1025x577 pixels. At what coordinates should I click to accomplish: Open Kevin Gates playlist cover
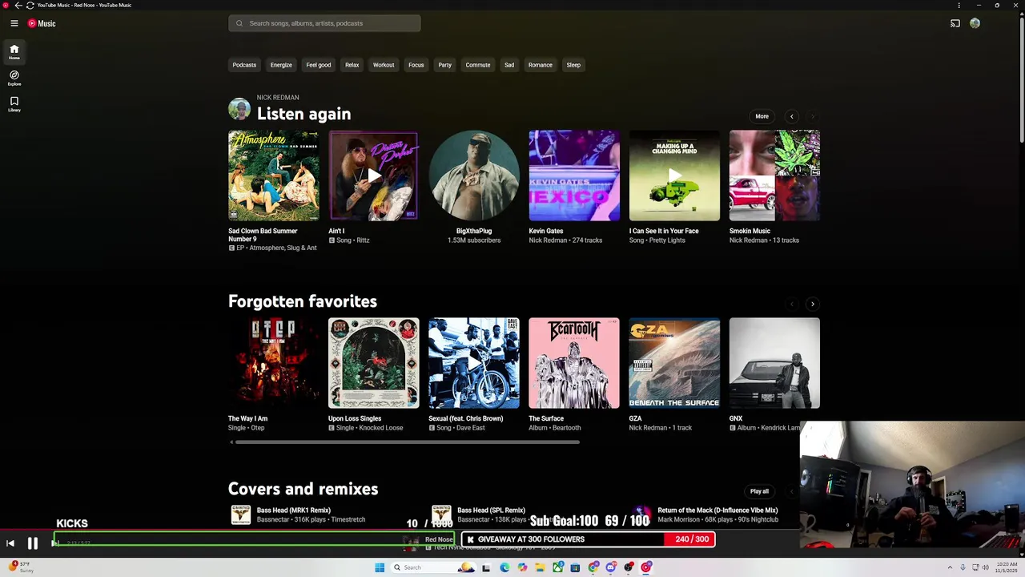[x=573, y=176]
